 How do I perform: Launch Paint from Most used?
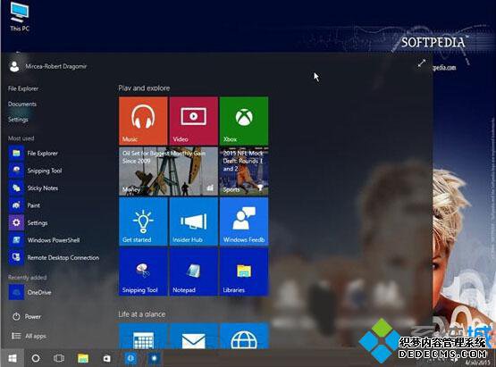[x=25, y=205]
